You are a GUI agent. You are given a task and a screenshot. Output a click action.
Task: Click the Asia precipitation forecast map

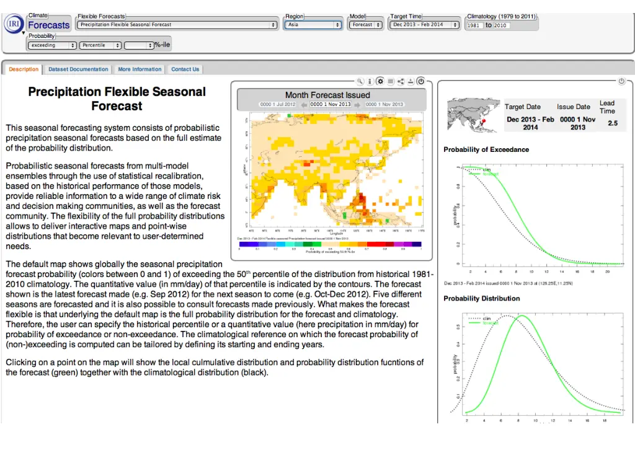click(337, 170)
